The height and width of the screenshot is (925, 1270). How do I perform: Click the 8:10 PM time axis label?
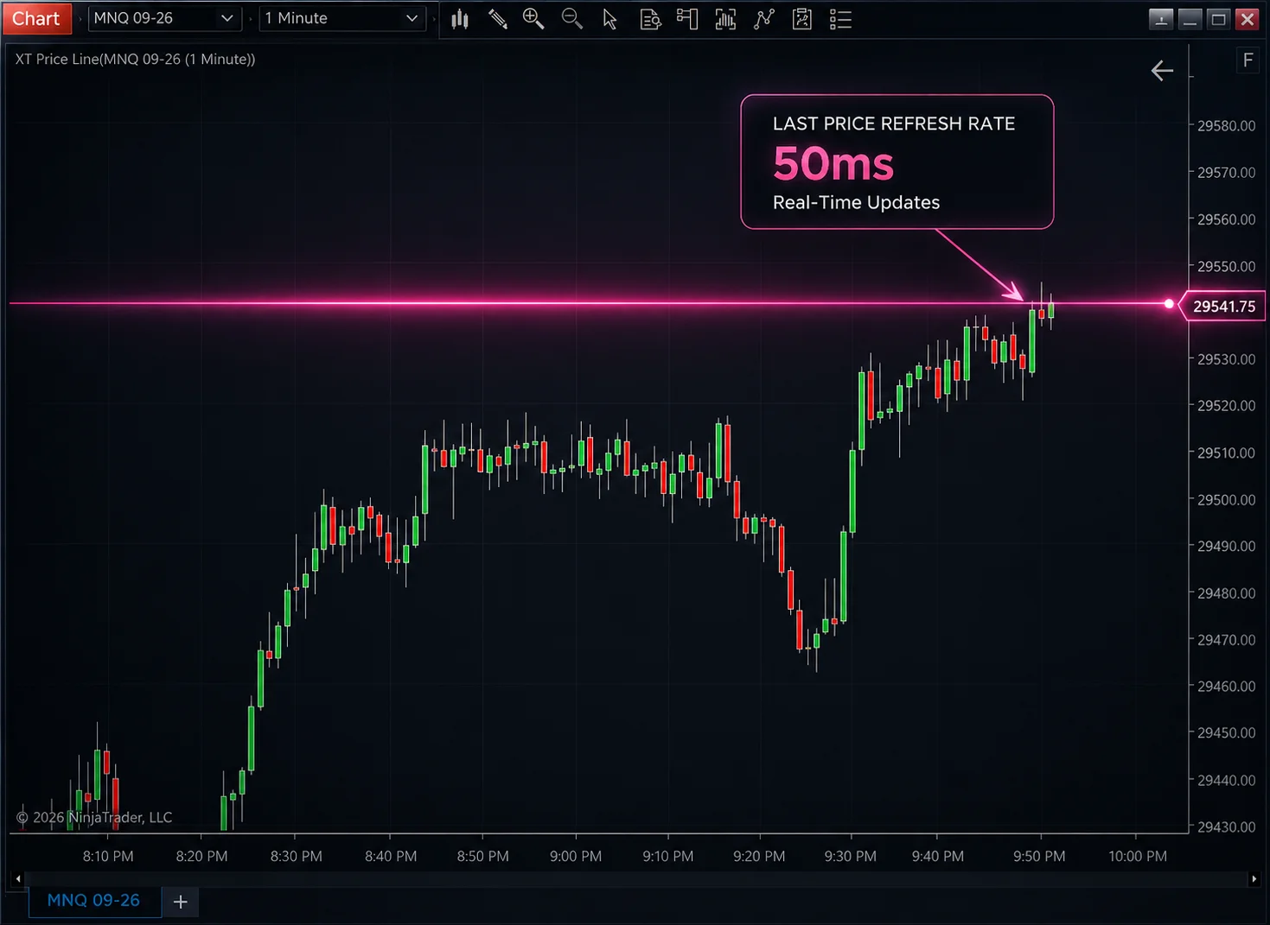pyautogui.click(x=108, y=856)
